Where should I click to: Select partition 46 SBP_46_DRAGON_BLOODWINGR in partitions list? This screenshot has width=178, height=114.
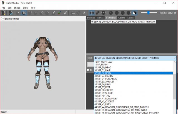click(x=123, y=22)
